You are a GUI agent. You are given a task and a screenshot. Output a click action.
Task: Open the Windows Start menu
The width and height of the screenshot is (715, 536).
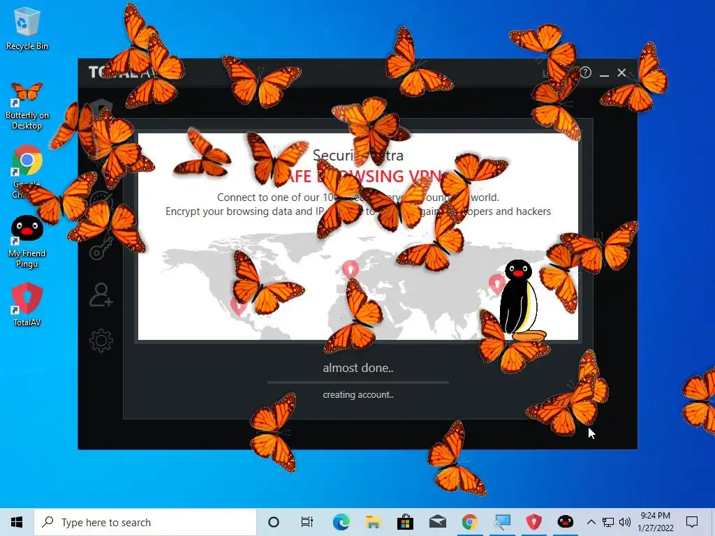17,522
